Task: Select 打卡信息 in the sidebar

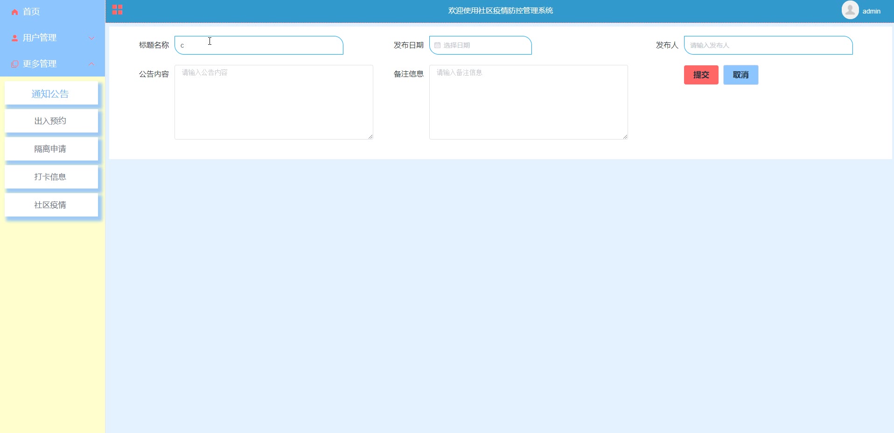Action: 51,177
